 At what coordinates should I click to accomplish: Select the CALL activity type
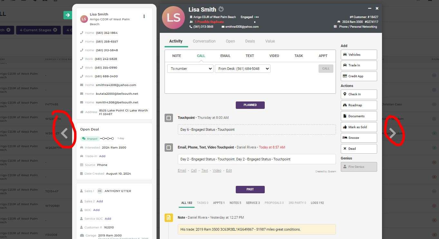point(201,56)
